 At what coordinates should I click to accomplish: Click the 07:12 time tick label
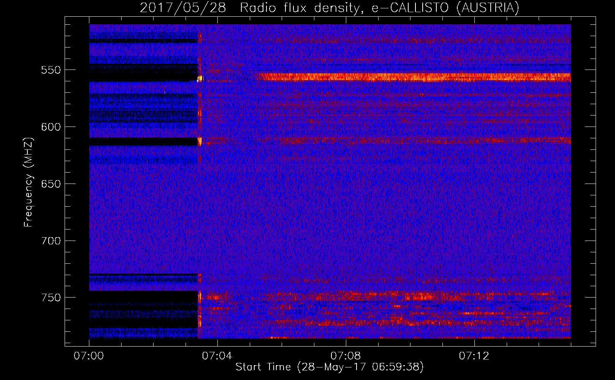474,356
